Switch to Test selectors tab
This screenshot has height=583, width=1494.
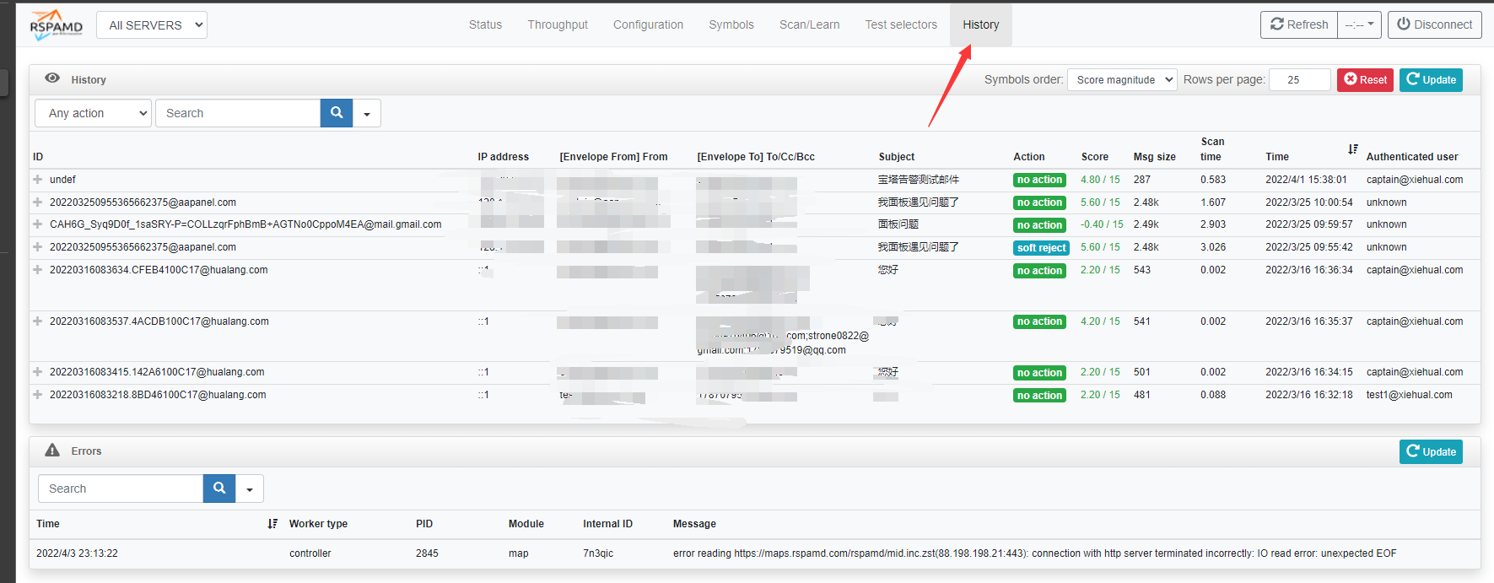coord(901,24)
